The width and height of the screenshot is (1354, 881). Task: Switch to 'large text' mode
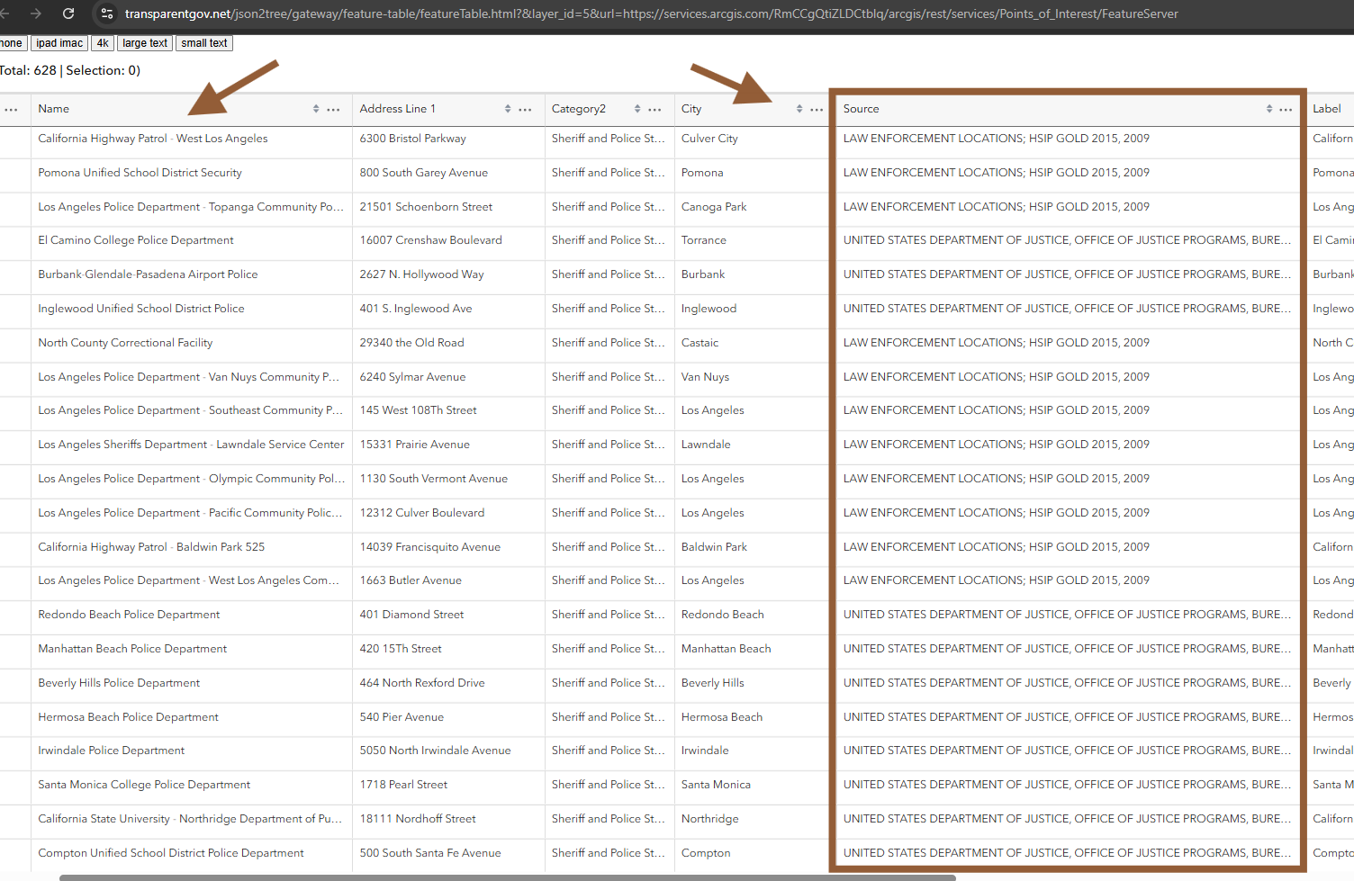[x=145, y=43]
